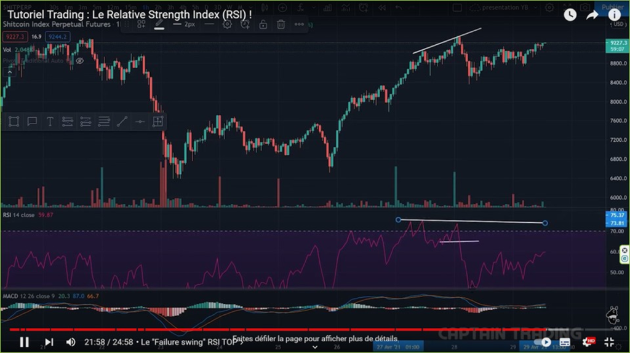
Task: Open more options three dots in drawing toolbar
Action: pyautogui.click(x=299, y=25)
